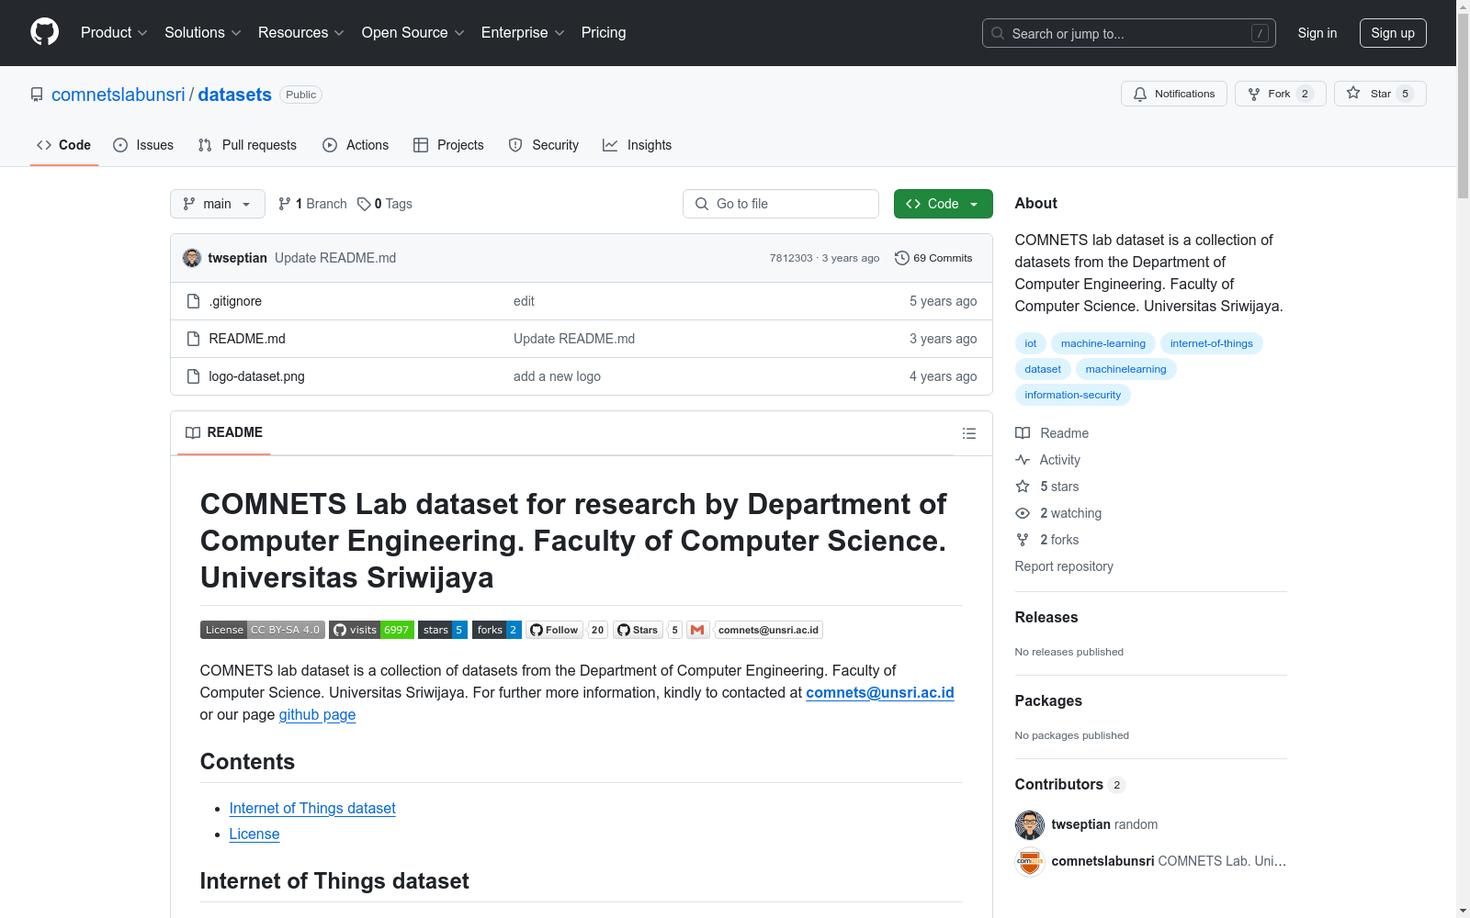Click the GitHub logo icon
Viewport: 1470px width, 918px height.
(x=44, y=32)
